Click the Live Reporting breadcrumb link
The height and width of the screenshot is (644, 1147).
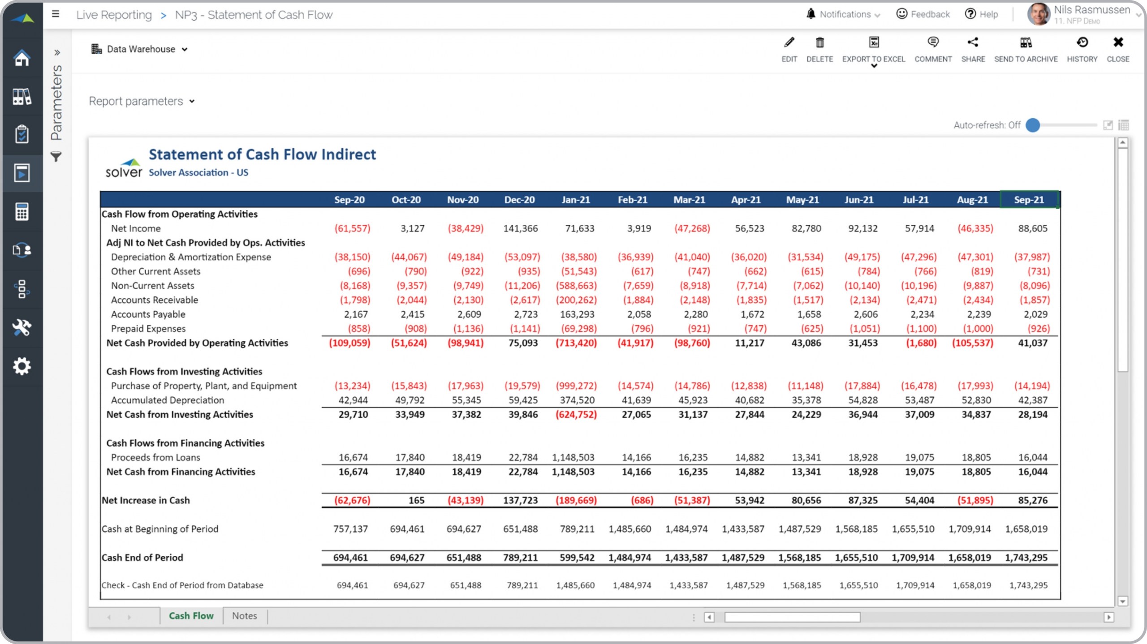tap(114, 15)
